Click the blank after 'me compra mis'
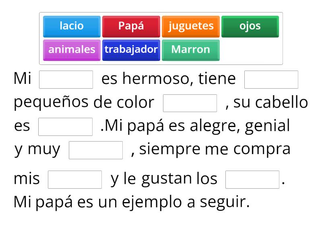The image size is (322, 242). 75,179
